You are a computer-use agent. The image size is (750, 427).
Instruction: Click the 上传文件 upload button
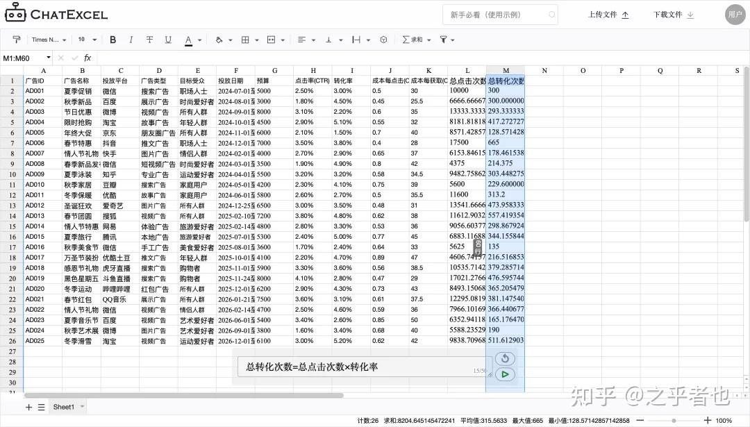point(606,14)
